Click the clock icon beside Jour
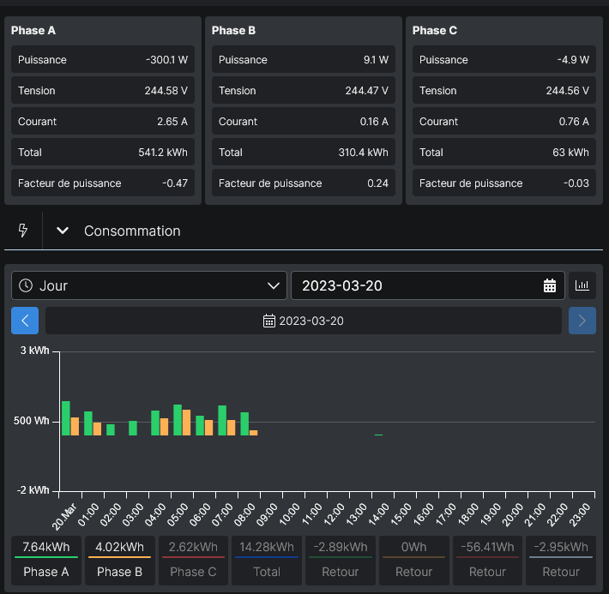 [26, 285]
